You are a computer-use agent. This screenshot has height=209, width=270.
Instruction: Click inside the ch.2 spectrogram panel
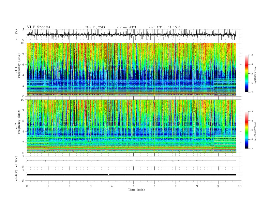131,126
